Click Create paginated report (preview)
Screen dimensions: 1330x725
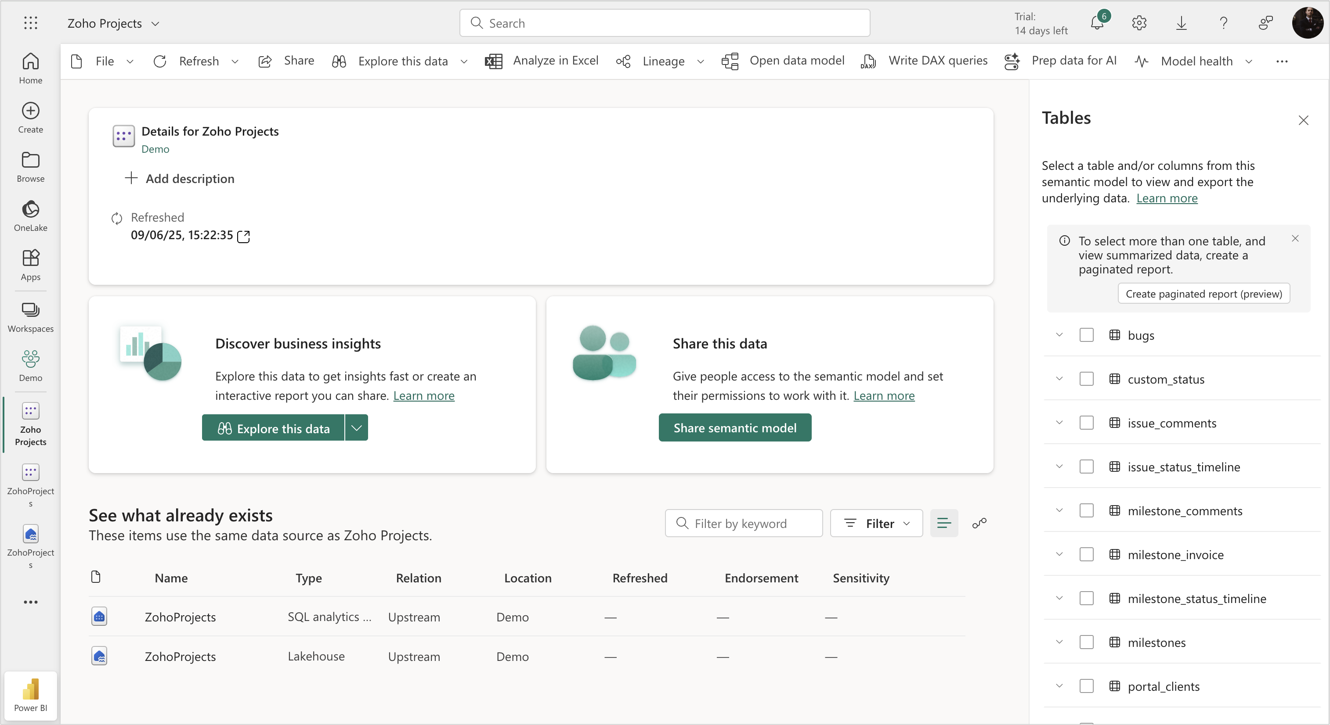[x=1204, y=294]
